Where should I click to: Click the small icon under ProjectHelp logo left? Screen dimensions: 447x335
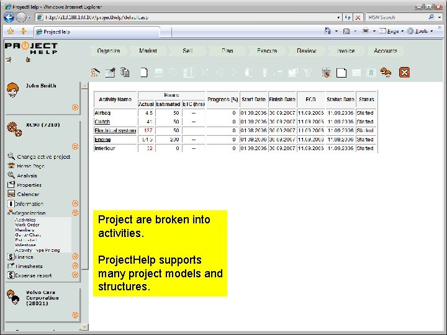(x=9, y=60)
